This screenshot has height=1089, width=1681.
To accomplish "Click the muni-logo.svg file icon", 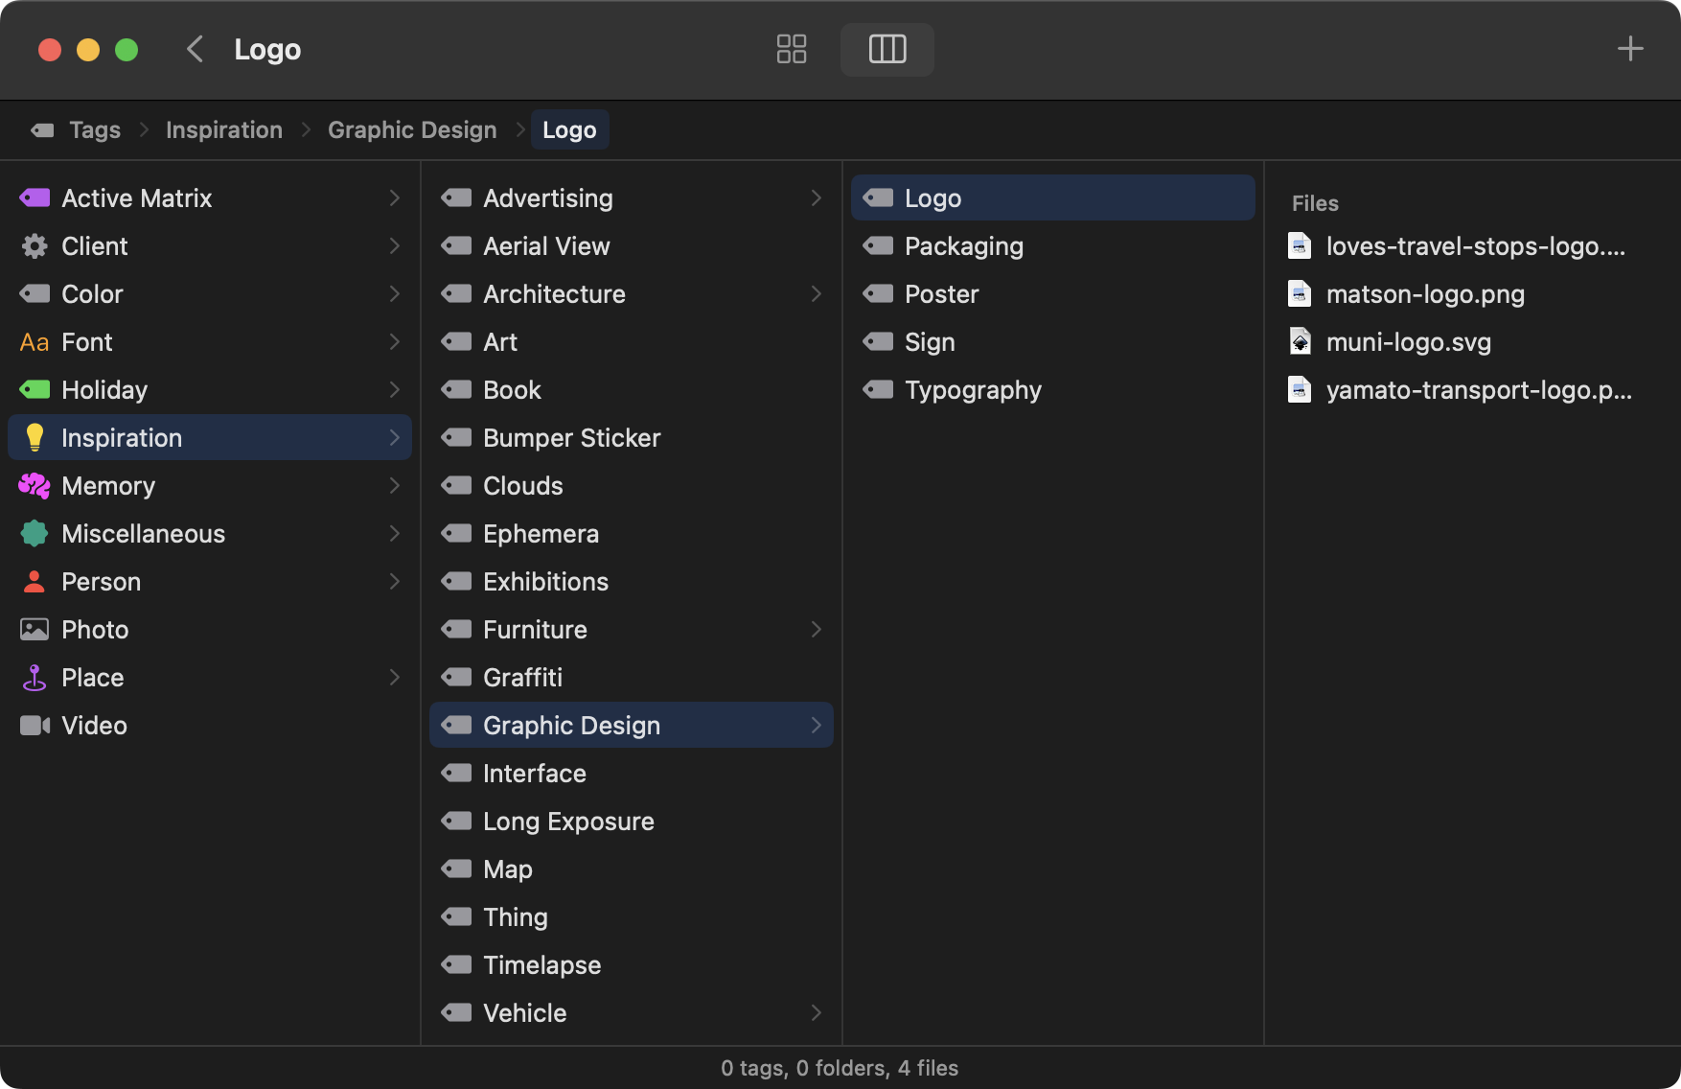I will pos(1300,341).
